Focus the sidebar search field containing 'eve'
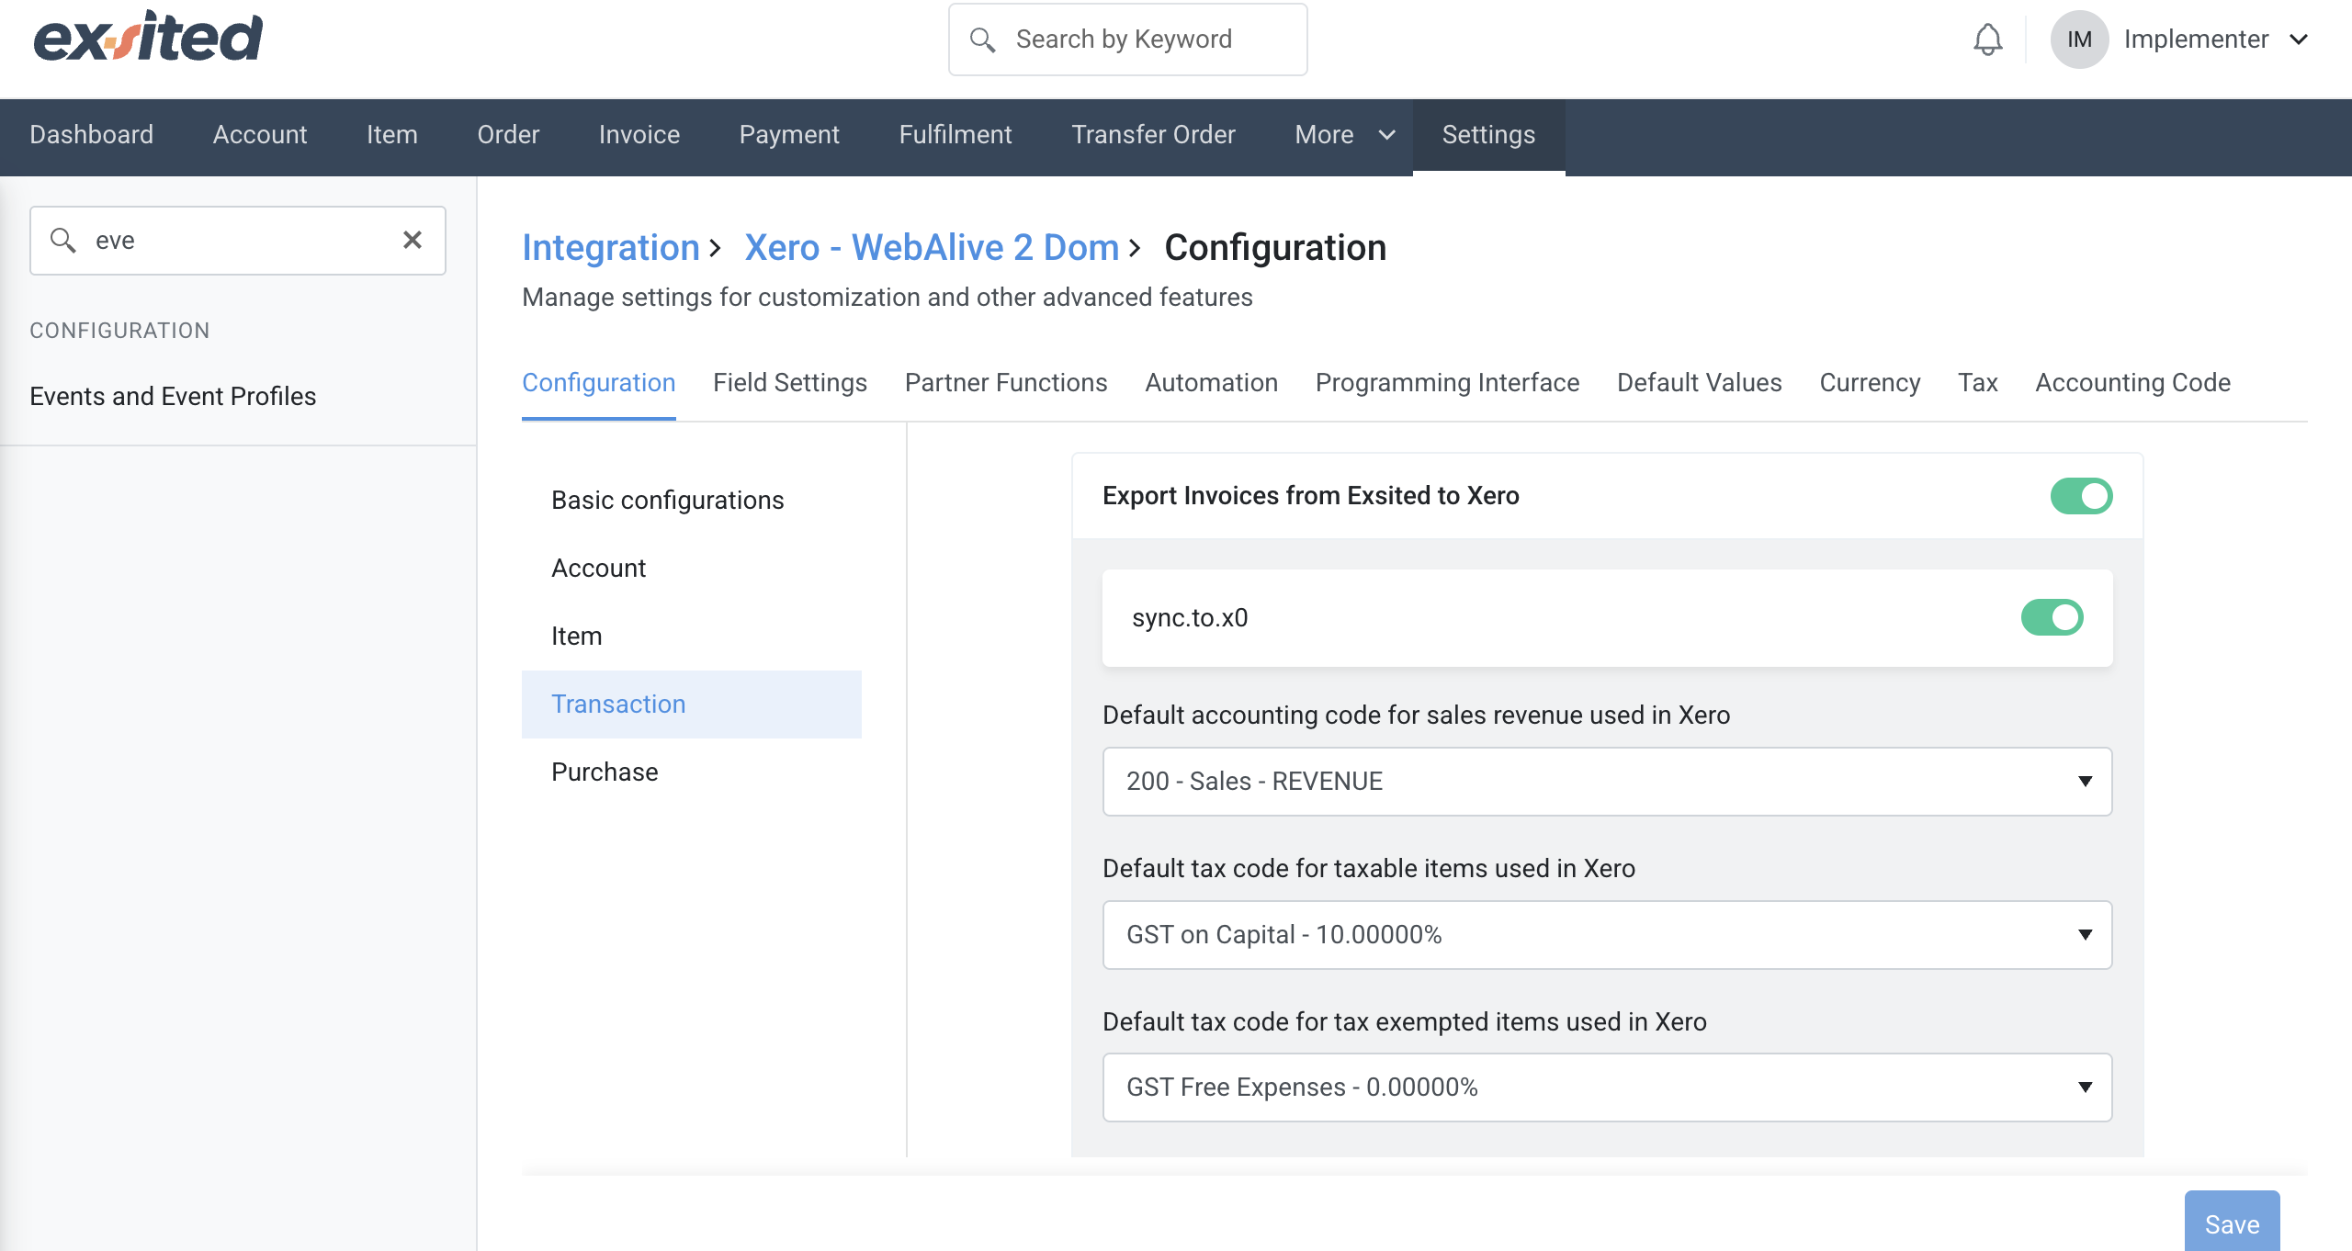The image size is (2352, 1251). (x=237, y=241)
